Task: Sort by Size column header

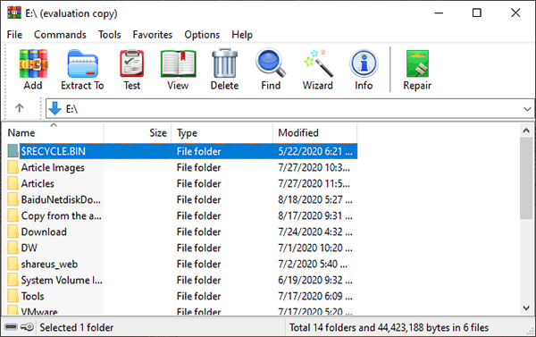Action: pyautogui.click(x=138, y=132)
